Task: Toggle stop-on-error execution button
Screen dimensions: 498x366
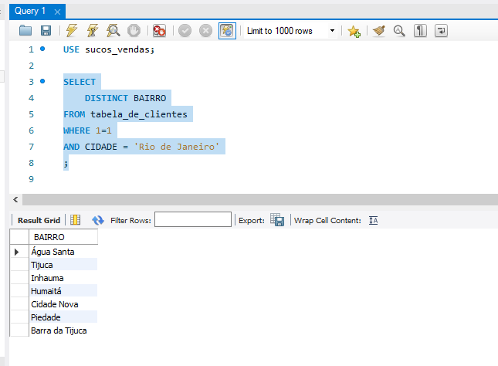Action: coord(160,31)
